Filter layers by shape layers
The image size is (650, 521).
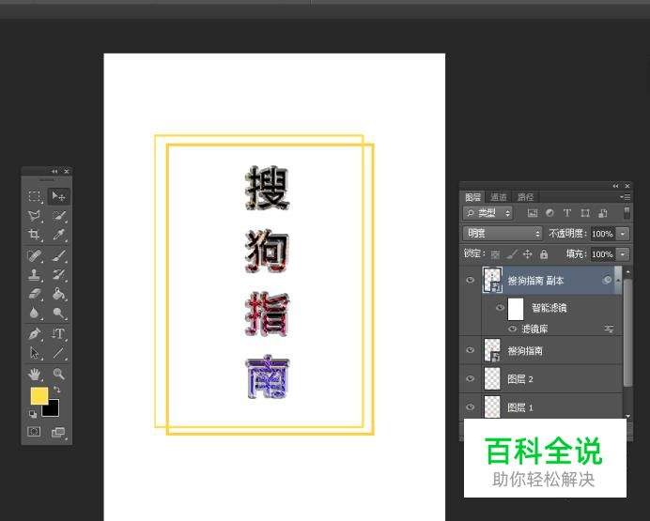585,213
